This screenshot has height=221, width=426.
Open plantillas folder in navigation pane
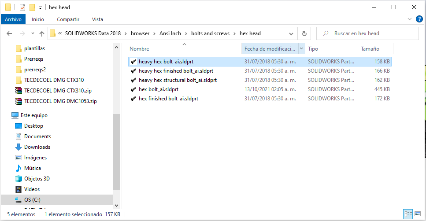(x=34, y=48)
